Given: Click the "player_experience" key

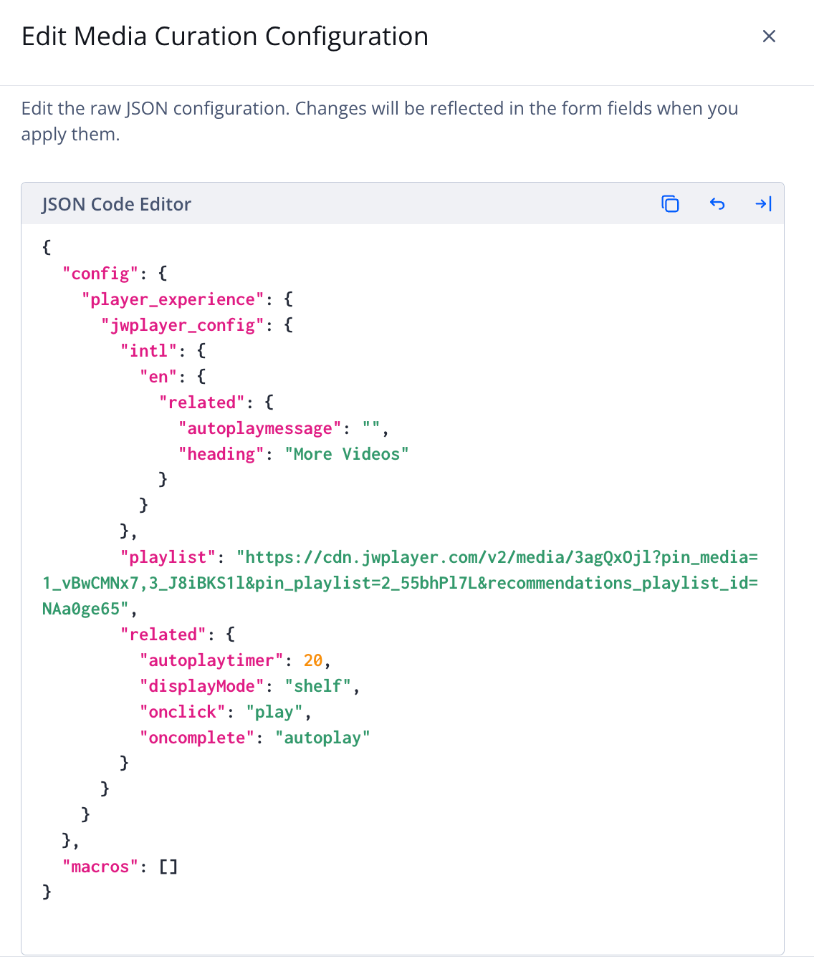Looking at the screenshot, I should [x=173, y=299].
